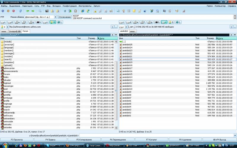The height and width of the screenshot is (148, 237).
Task: Select active drive z in right drive bar
Action: point(164,22)
